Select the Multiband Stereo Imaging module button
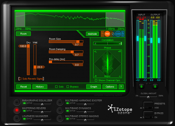 point(60,118)
